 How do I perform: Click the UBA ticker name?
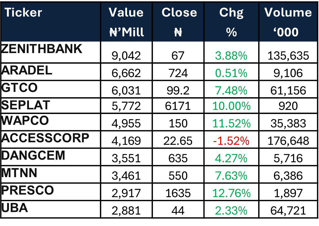click(15, 208)
